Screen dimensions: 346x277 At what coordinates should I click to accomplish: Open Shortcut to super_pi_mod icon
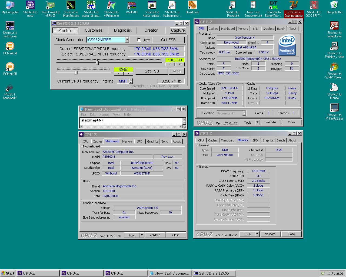(x=91, y=9)
